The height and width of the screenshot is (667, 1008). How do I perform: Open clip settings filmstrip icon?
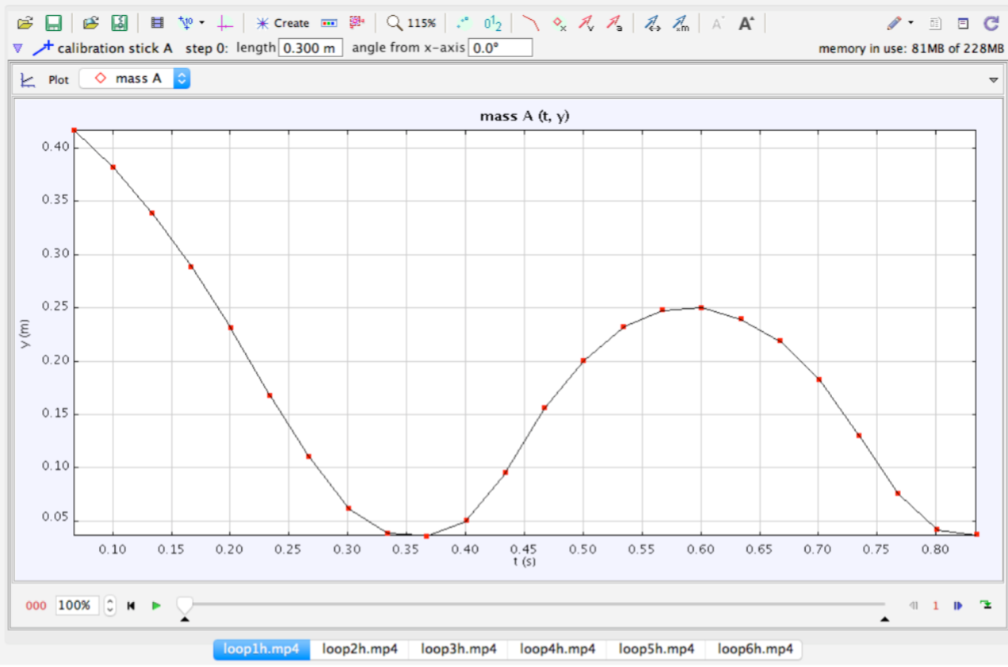click(157, 23)
